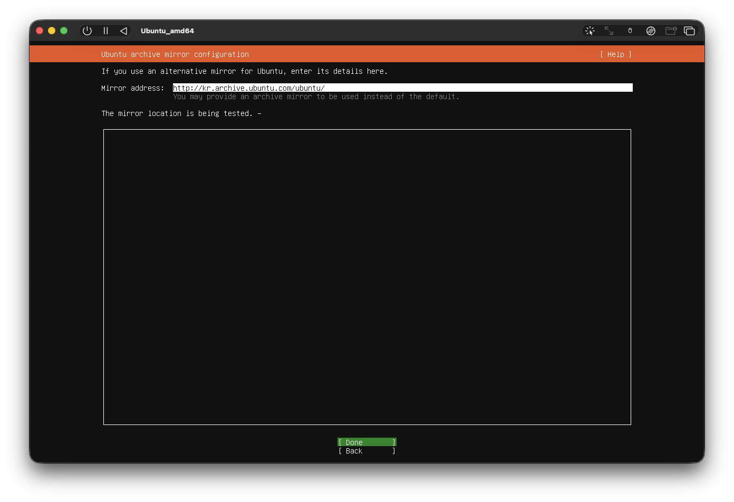Image resolution: width=734 pixels, height=502 pixels.
Task: Click the power button for the VM
Action: tap(88, 31)
